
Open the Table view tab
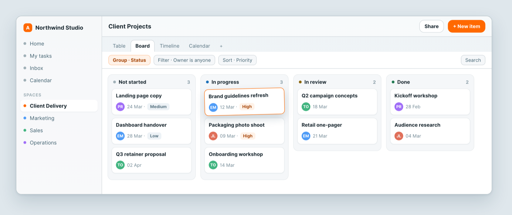(119, 46)
